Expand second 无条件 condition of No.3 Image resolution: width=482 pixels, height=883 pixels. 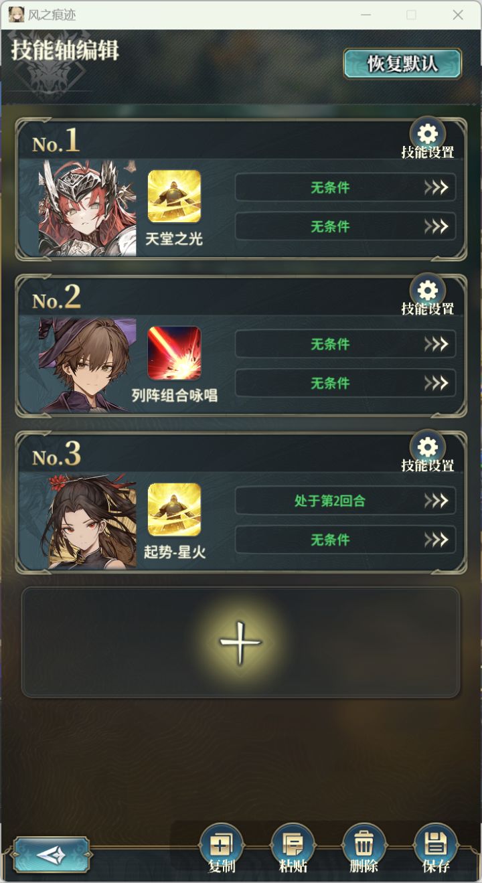345,540
